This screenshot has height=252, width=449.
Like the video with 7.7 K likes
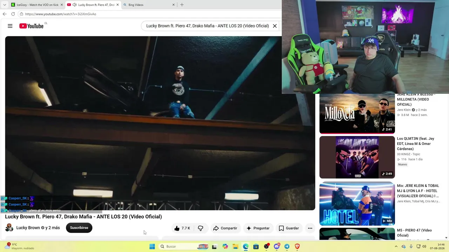click(x=182, y=228)
